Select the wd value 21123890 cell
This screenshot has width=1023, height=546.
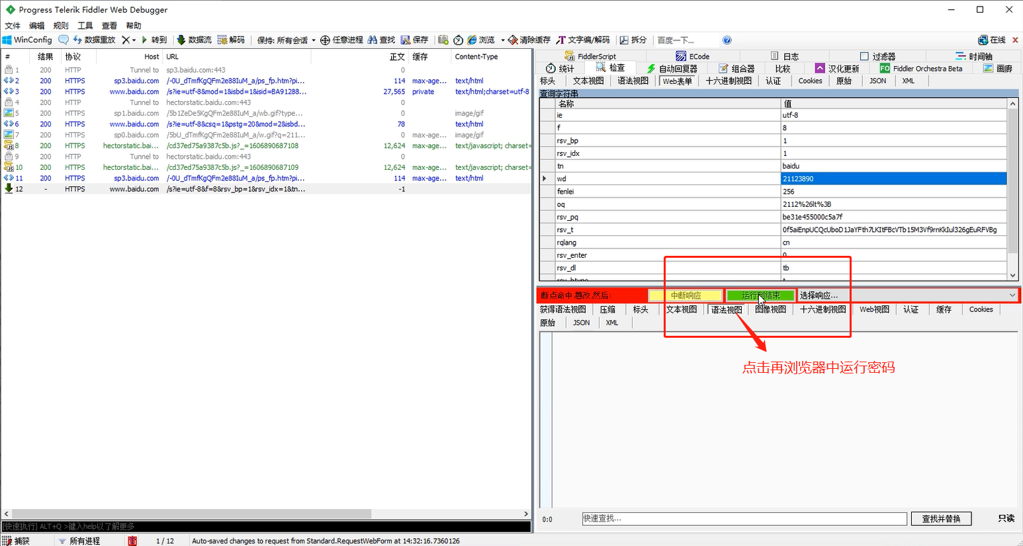893,178
